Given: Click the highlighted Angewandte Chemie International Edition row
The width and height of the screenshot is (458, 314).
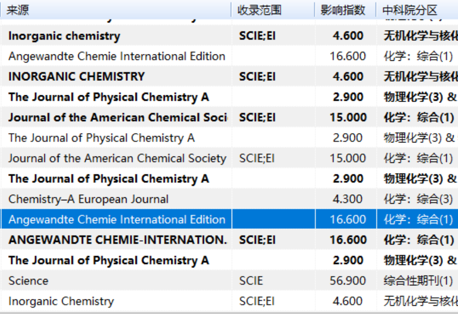Looking at the screenshot, I should (117, 219).
